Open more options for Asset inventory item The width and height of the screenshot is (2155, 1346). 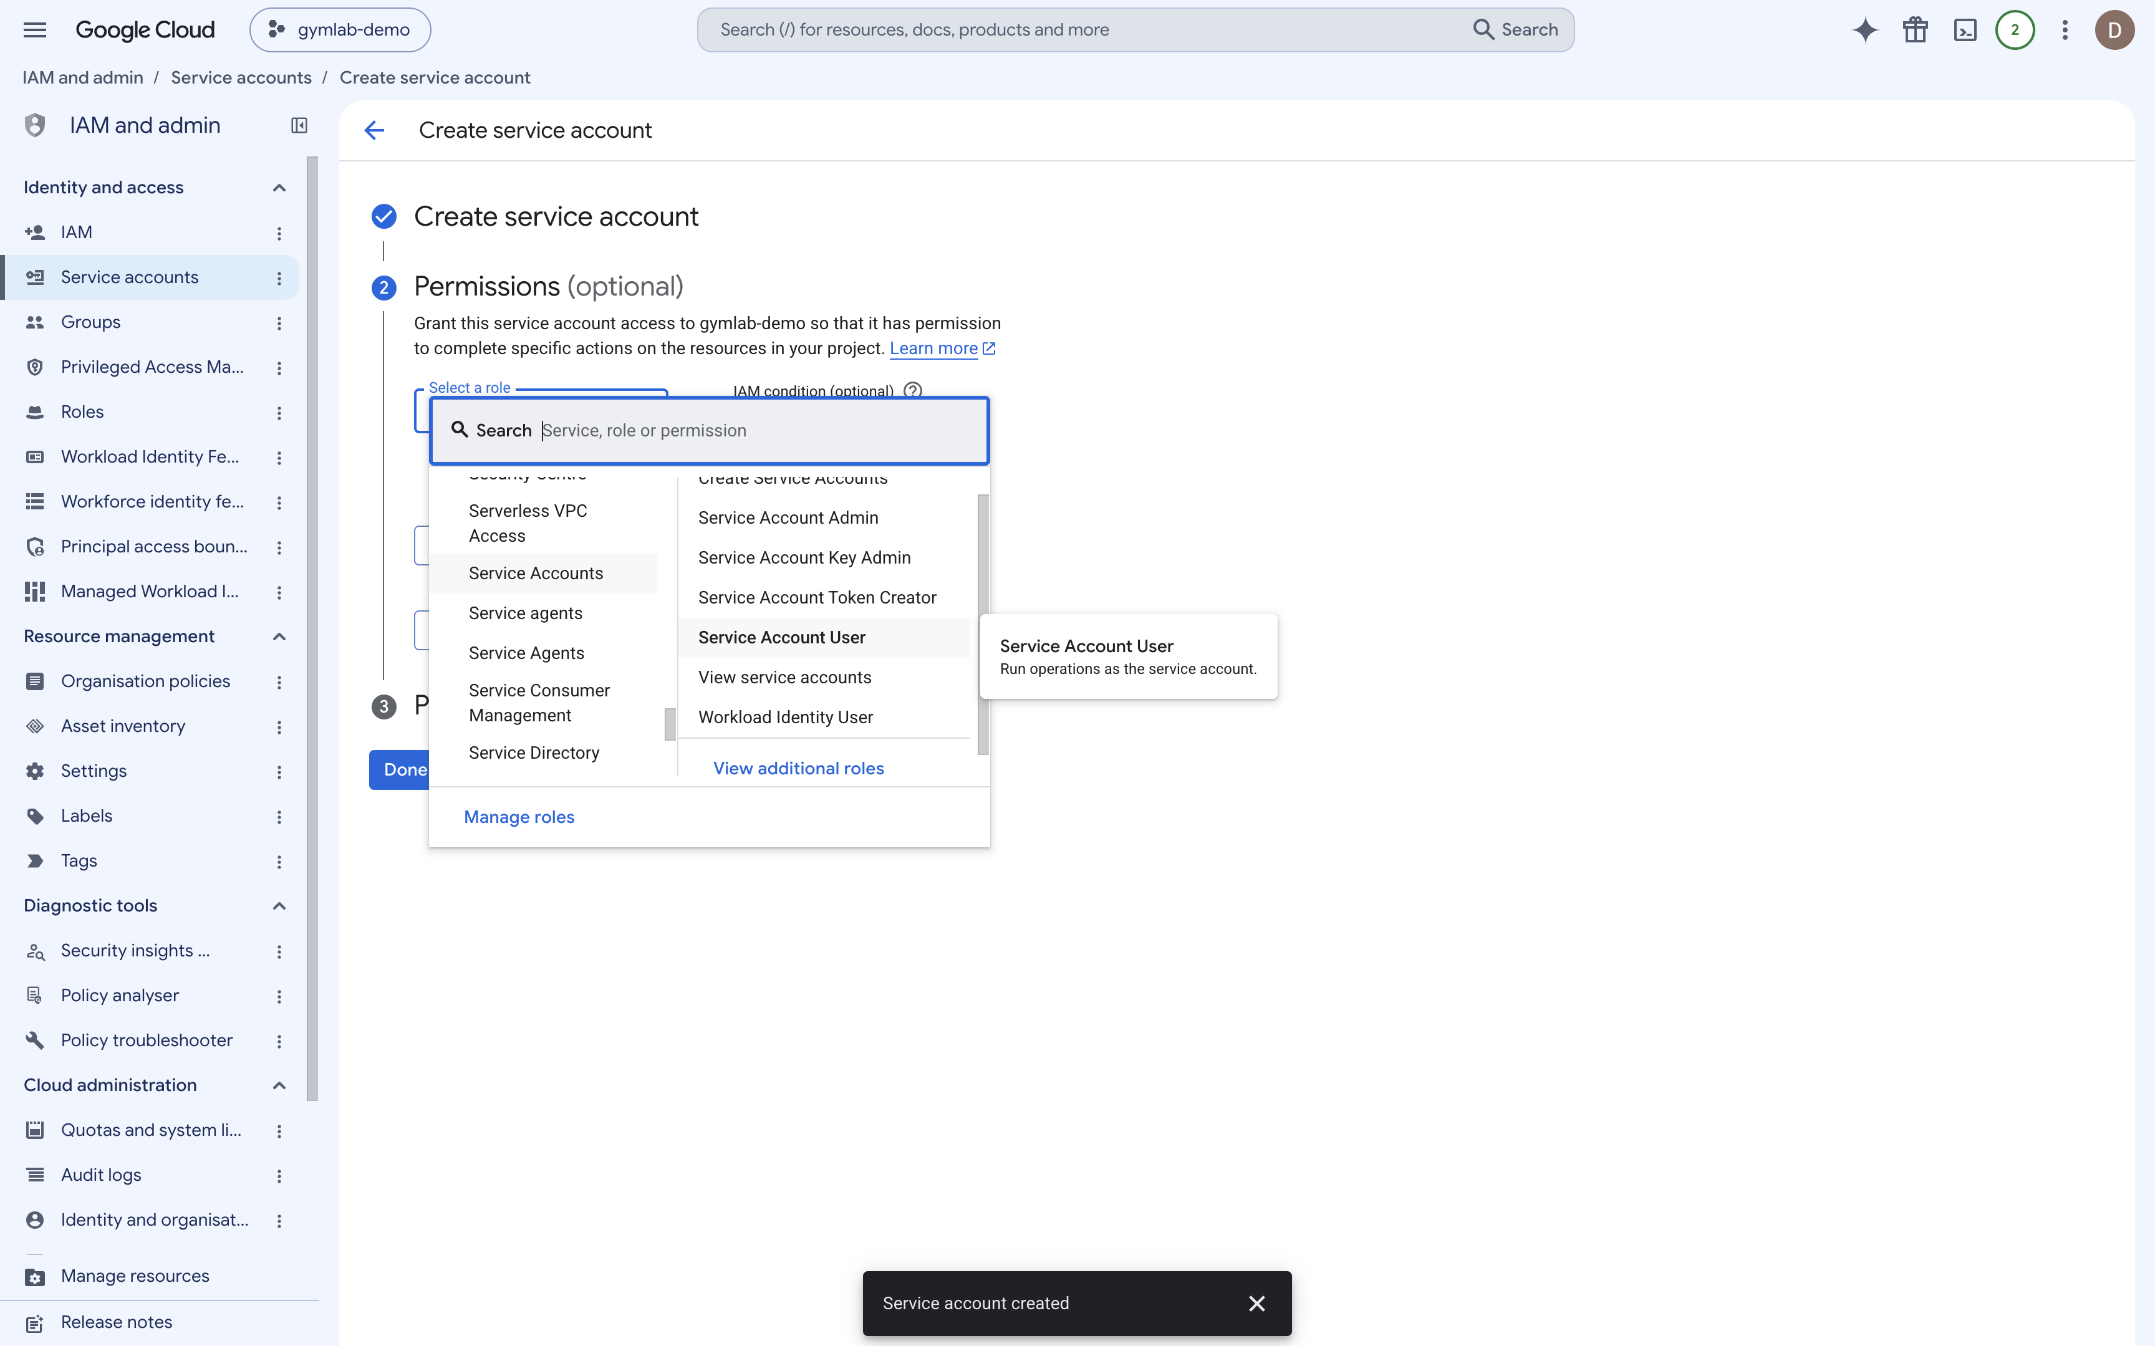pos(279,726)
